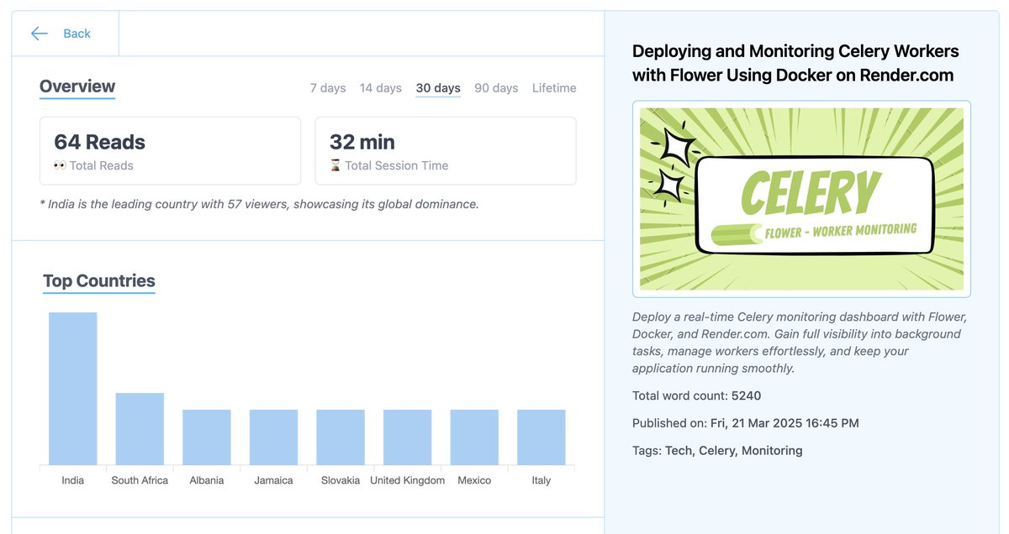Click the United Kingdom bar in the chart

point(407,437)
